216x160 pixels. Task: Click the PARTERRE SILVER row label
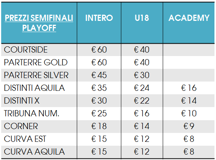pyautogui.click(x=36, y=75)
